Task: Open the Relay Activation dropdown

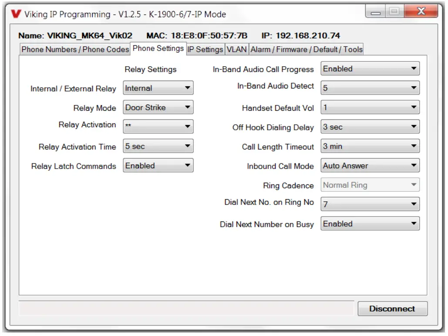Action: 158,126
